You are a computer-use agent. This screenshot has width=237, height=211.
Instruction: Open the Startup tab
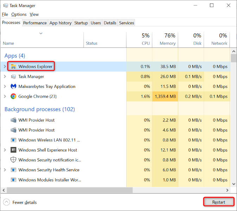click(81, 23)
